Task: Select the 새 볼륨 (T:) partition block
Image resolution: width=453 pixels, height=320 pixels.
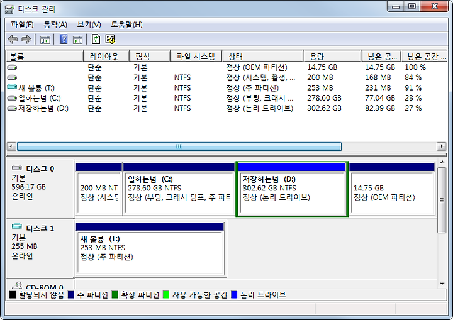Action: [150, 249]
